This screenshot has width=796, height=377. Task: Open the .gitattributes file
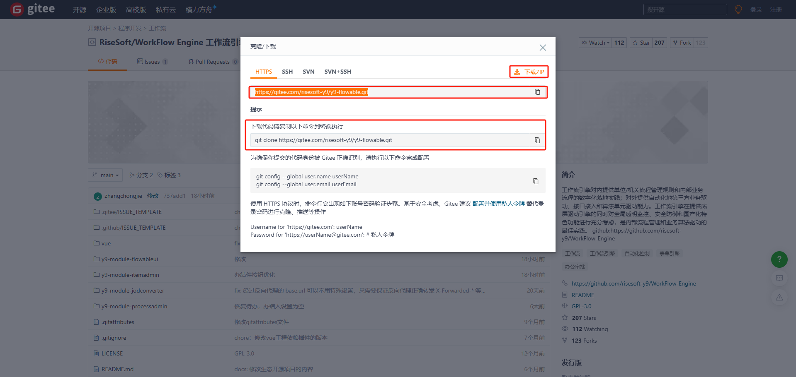point(118,322)
